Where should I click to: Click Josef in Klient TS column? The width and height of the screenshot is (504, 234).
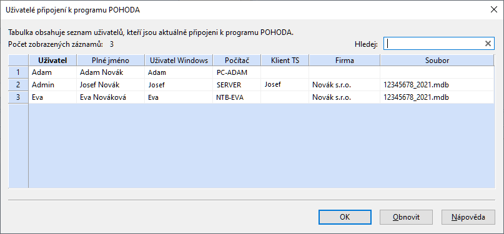(x=285, y=85)
